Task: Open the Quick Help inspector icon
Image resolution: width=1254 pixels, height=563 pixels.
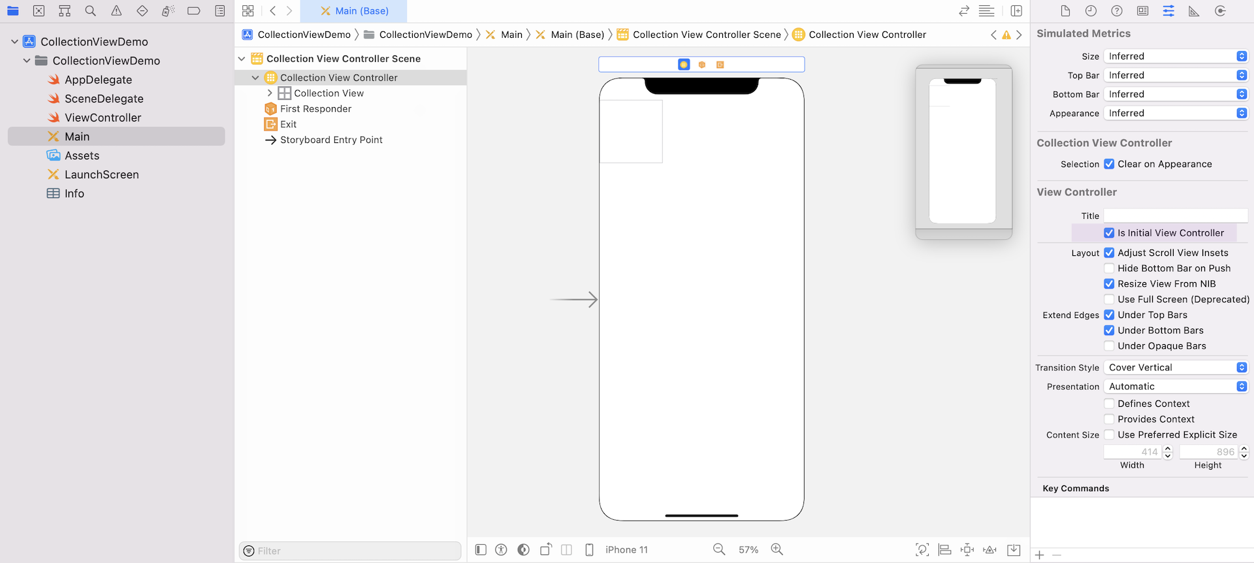Action: coord(1117,11)
